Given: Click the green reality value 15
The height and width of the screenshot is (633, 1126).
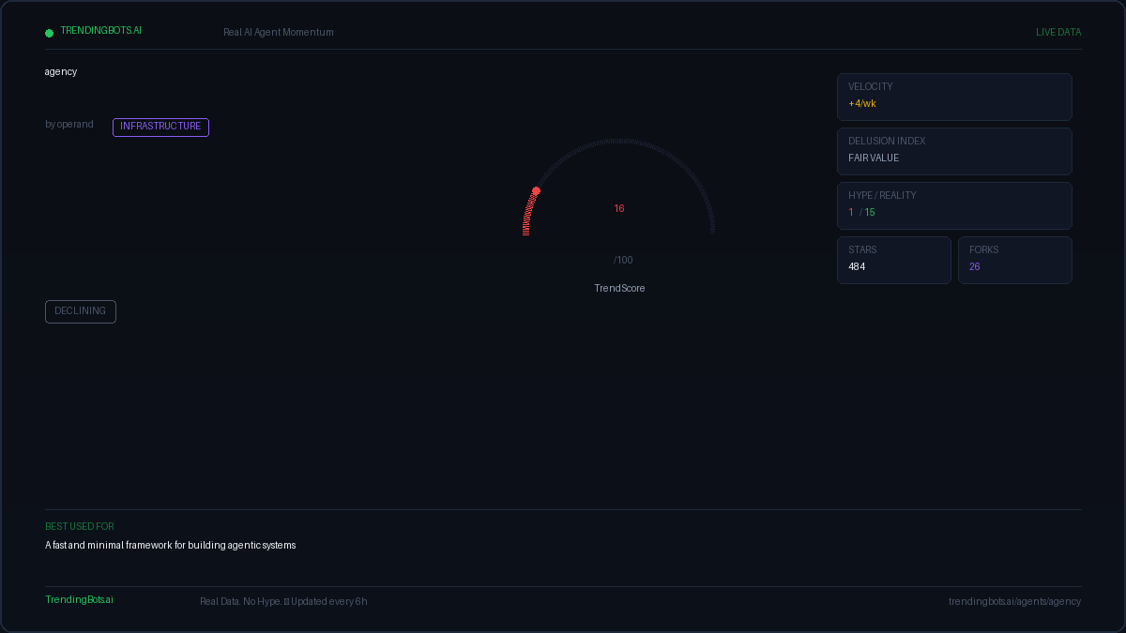Looking at the screenshot, I should pos(870,213).
